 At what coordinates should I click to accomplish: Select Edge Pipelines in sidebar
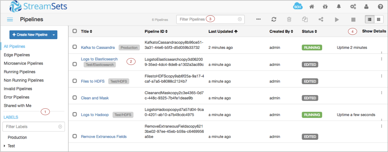[x=17, y=55]
